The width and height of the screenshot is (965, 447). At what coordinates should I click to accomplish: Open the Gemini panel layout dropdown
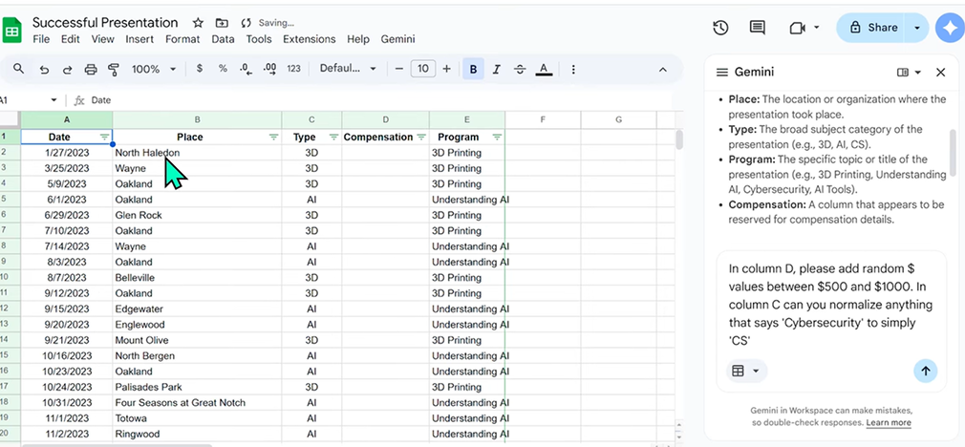coord(909,73)
